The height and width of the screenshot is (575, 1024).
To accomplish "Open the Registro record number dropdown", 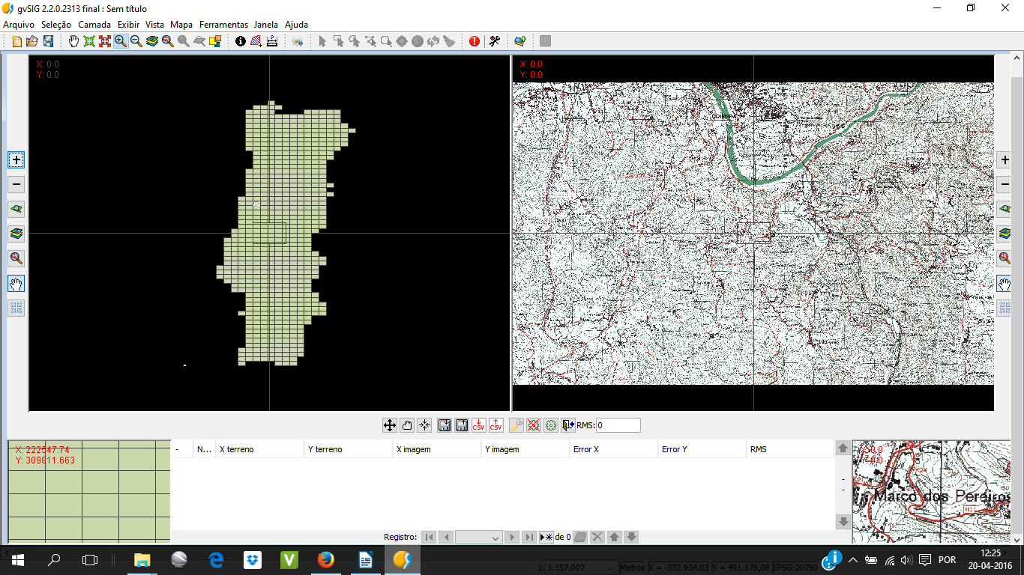I will [x=478, y=537].
